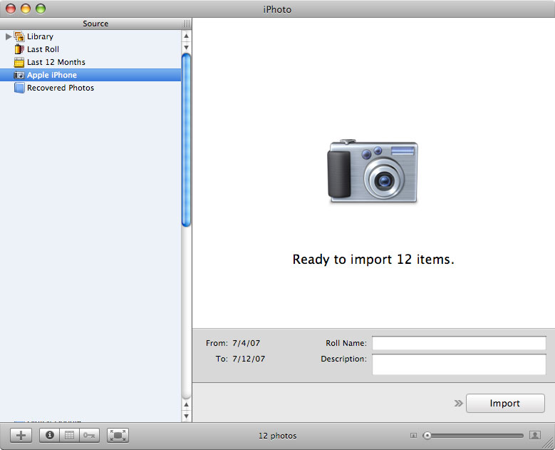Open the Last Roll album

coord(90,49)
